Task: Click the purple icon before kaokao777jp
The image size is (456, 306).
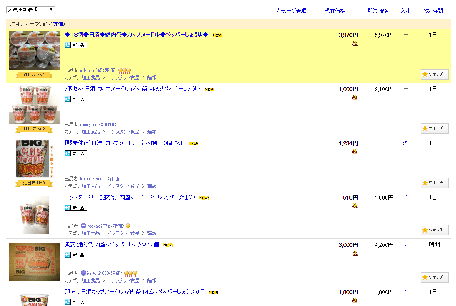Action: (83, 226)
